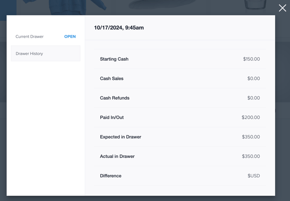290x201 pixels.
Task: Select the Actual in Drawer label
Action: (117, 156)
